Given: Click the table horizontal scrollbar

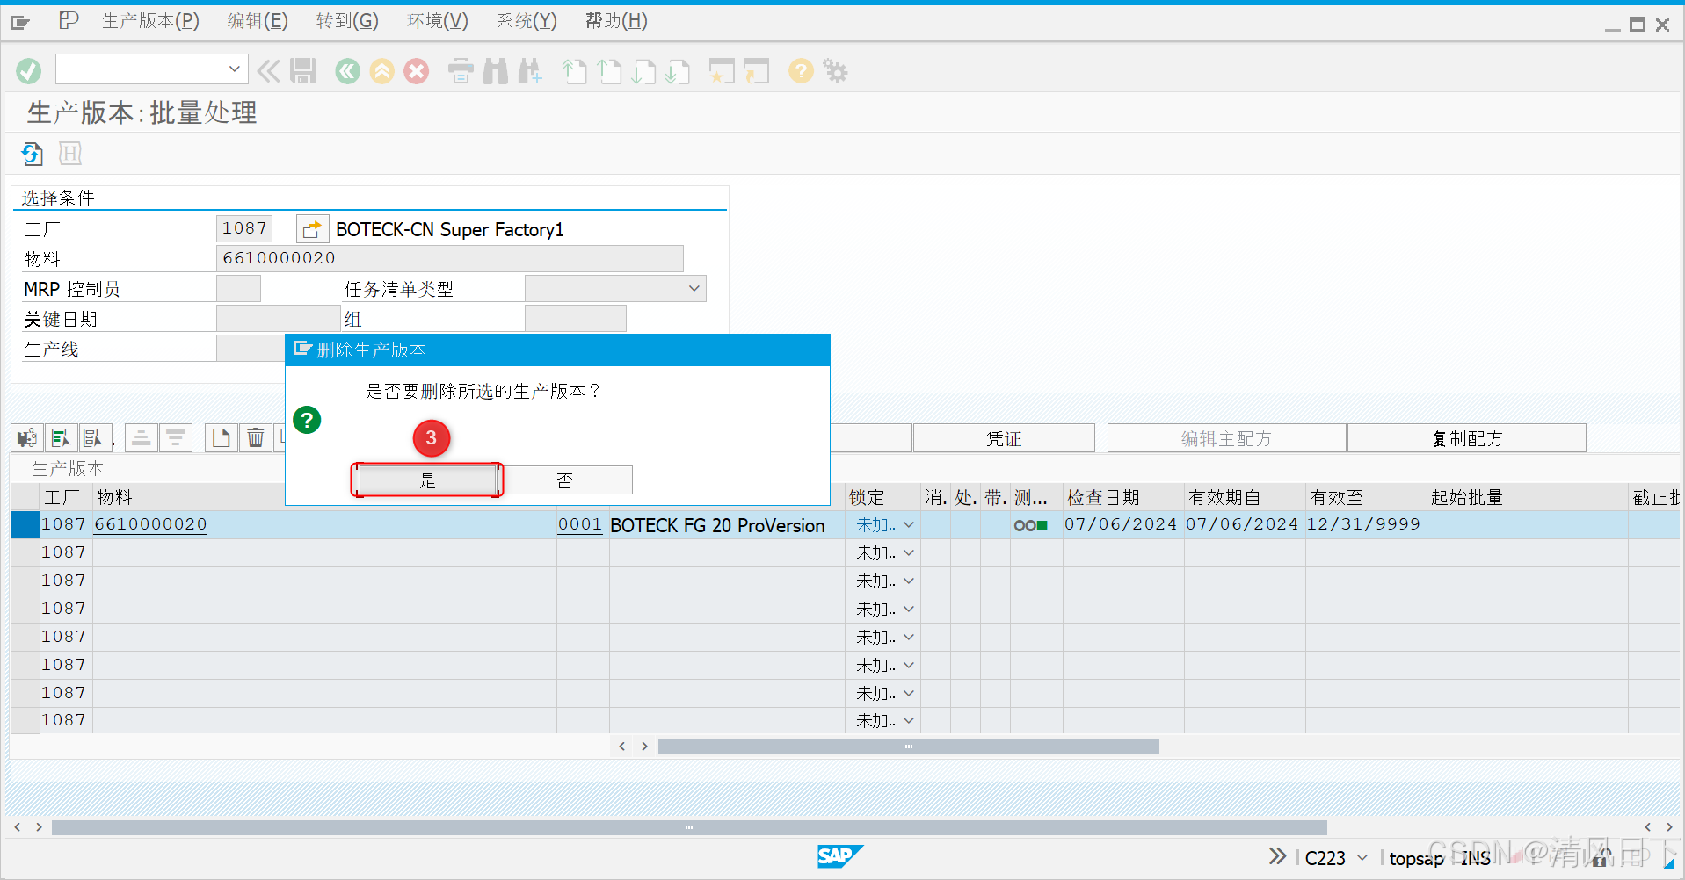Looking at the screenshot, I should coord(908,747).
